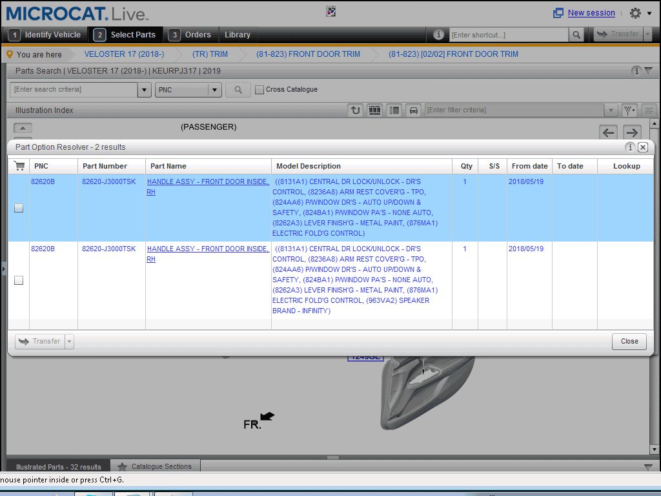The width and height of the screenshot is (661, 496).
Task: Open the filter funnel options icon
Action: pyautogui.click(x=629, y=110)
